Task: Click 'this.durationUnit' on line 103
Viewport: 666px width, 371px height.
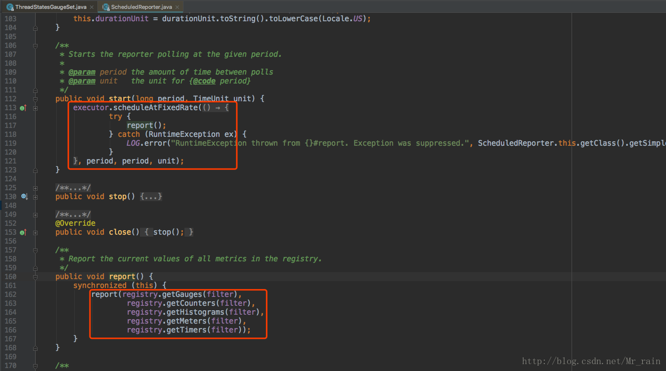Action: [111, 19]
